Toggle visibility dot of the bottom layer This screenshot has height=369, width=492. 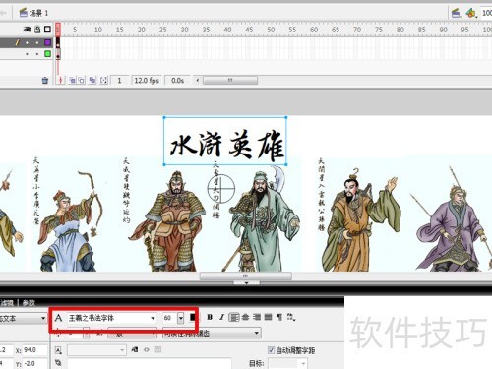pos(28,54)
